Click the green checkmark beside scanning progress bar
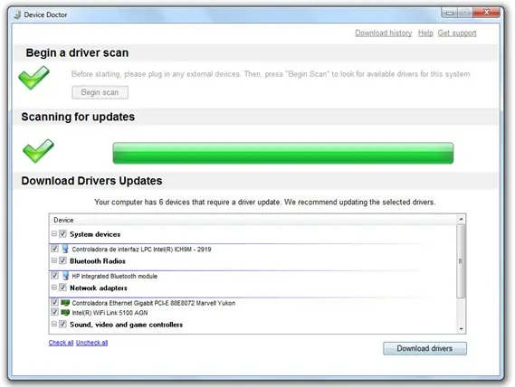515x387 pixels. click(x=38, y=151)
